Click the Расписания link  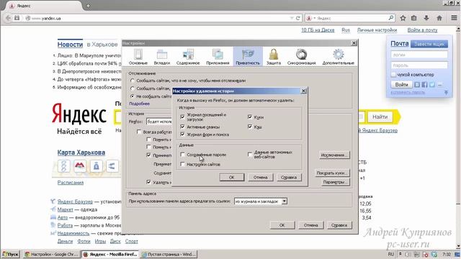tap(71, 182)
